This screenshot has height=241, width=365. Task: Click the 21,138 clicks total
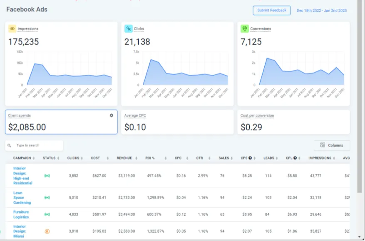[137, 42]
